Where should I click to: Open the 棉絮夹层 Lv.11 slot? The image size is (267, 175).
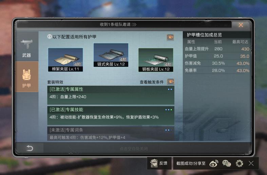pos(65,60)
